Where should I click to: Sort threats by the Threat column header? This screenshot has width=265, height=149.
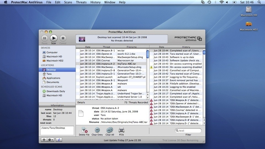point(106,47)
